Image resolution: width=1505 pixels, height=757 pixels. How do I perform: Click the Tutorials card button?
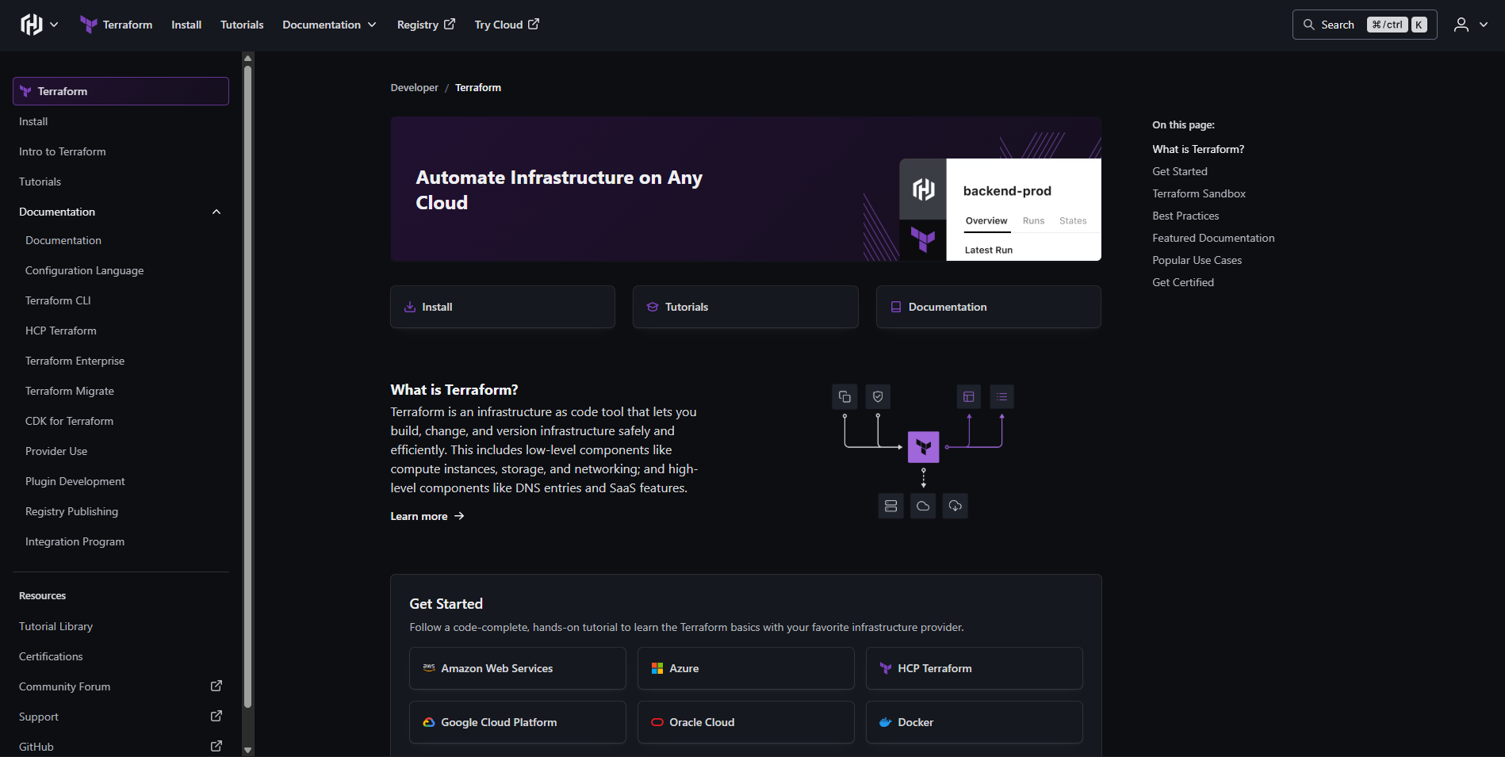point(745,307)
